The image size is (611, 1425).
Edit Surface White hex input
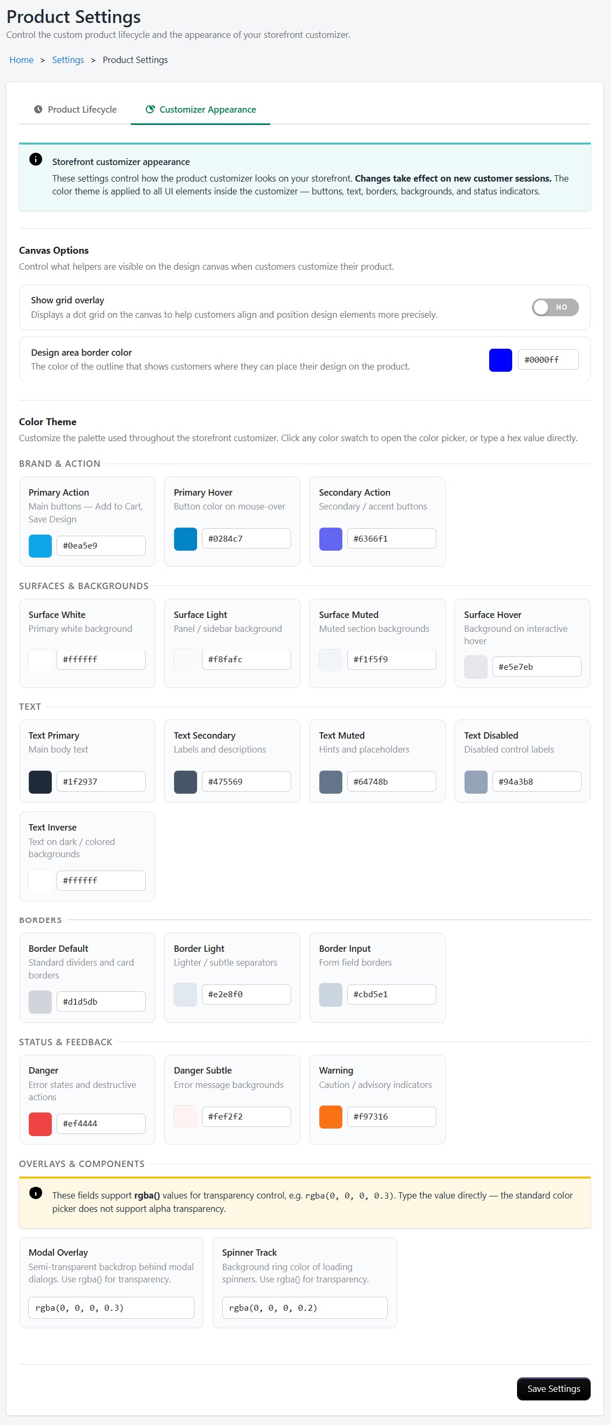point(101,660)
